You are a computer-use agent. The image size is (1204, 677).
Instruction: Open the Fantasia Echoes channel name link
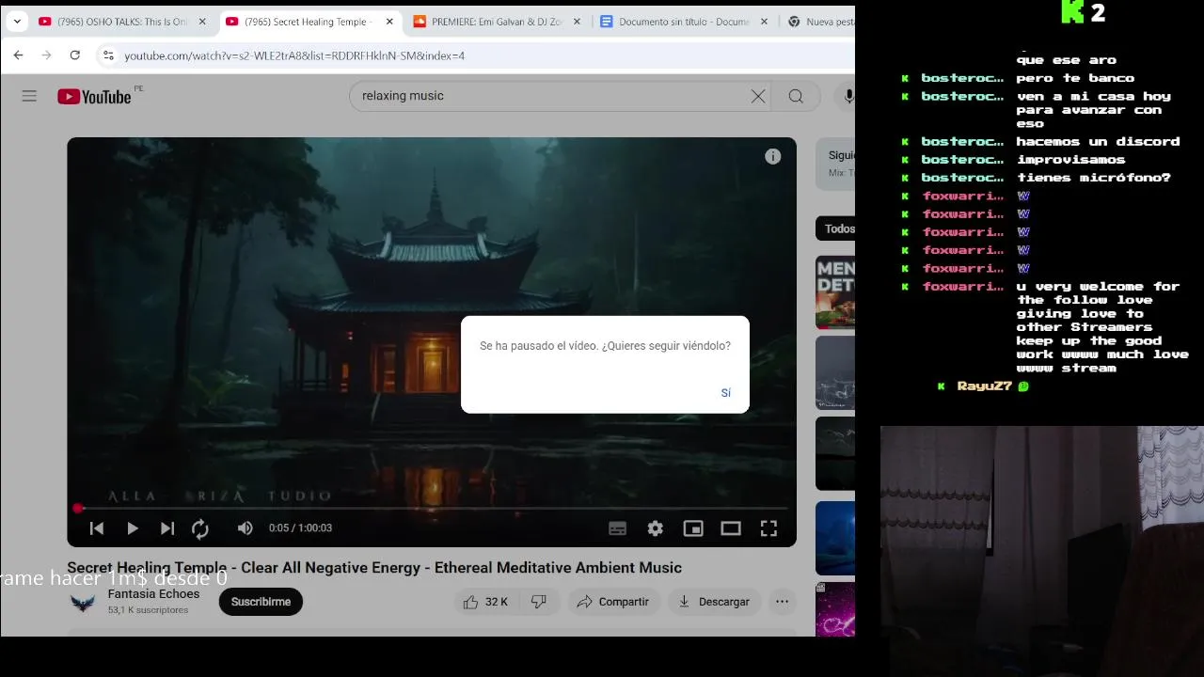153,594
